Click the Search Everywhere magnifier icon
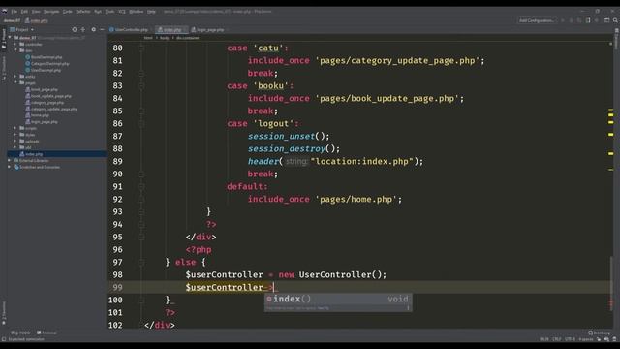The height and width of the screenshot is (349, 620). [615, 20]
